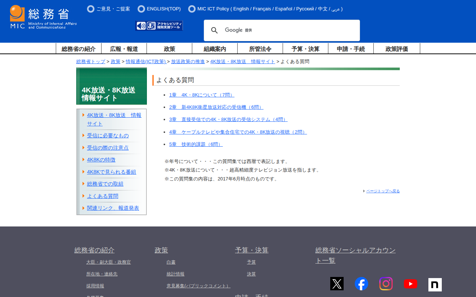Screen dimensions: 476x297
Task: Open the Facebook icon in footer
Action: click(361, 284)
